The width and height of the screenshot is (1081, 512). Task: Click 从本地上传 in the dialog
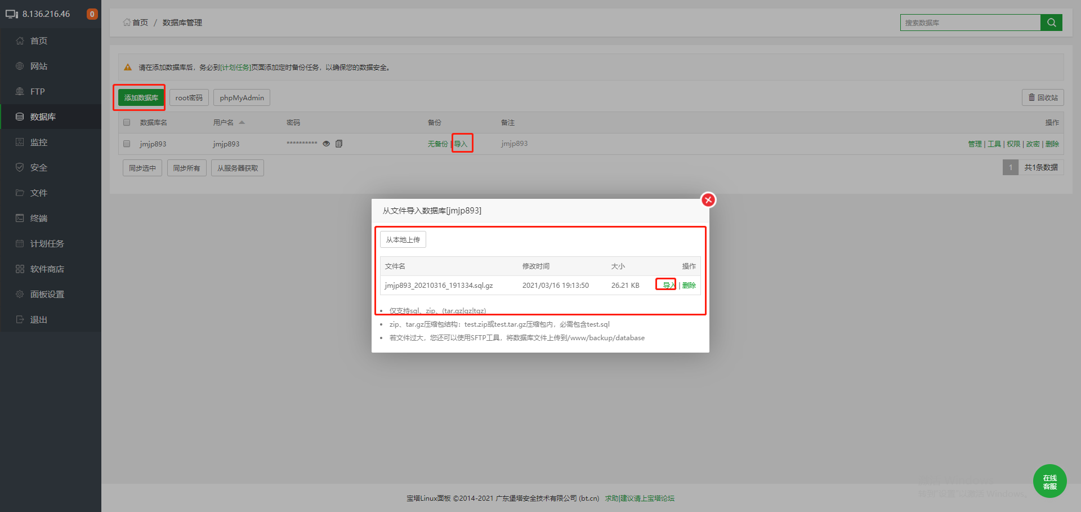(403, 239)
